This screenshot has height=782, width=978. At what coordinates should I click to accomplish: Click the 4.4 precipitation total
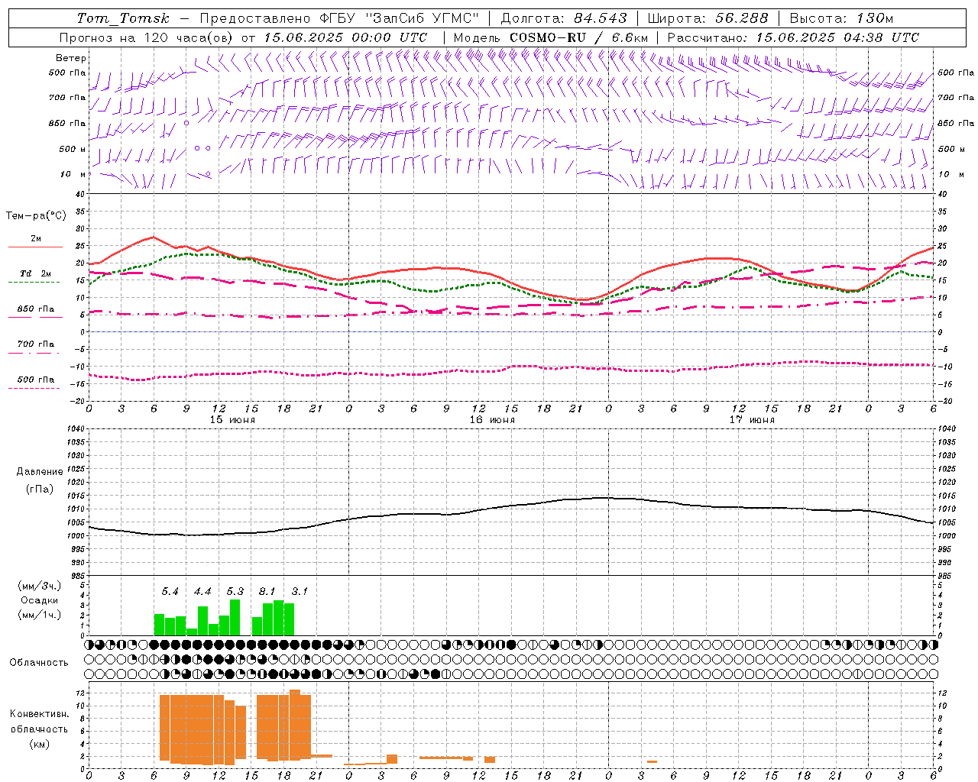click(202, 591)
